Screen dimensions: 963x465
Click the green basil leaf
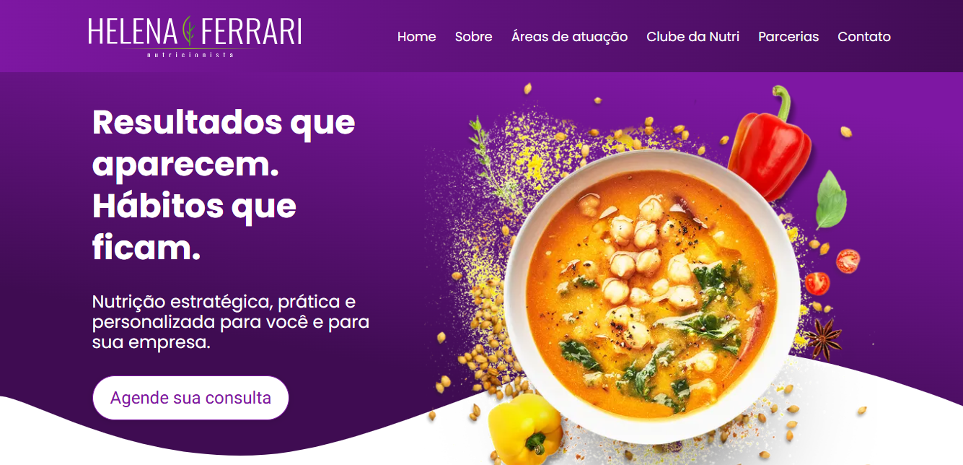pos(830,200)
